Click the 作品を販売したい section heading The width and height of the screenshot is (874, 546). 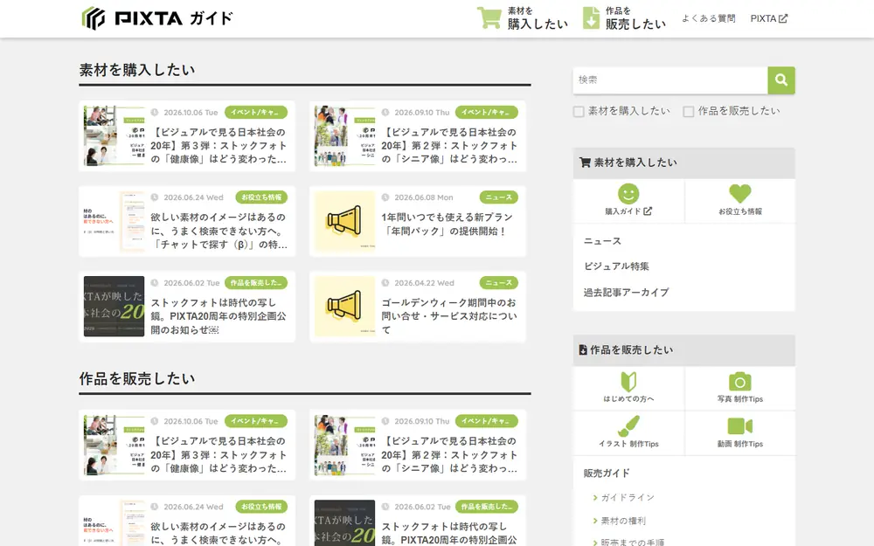coord(137,379)
